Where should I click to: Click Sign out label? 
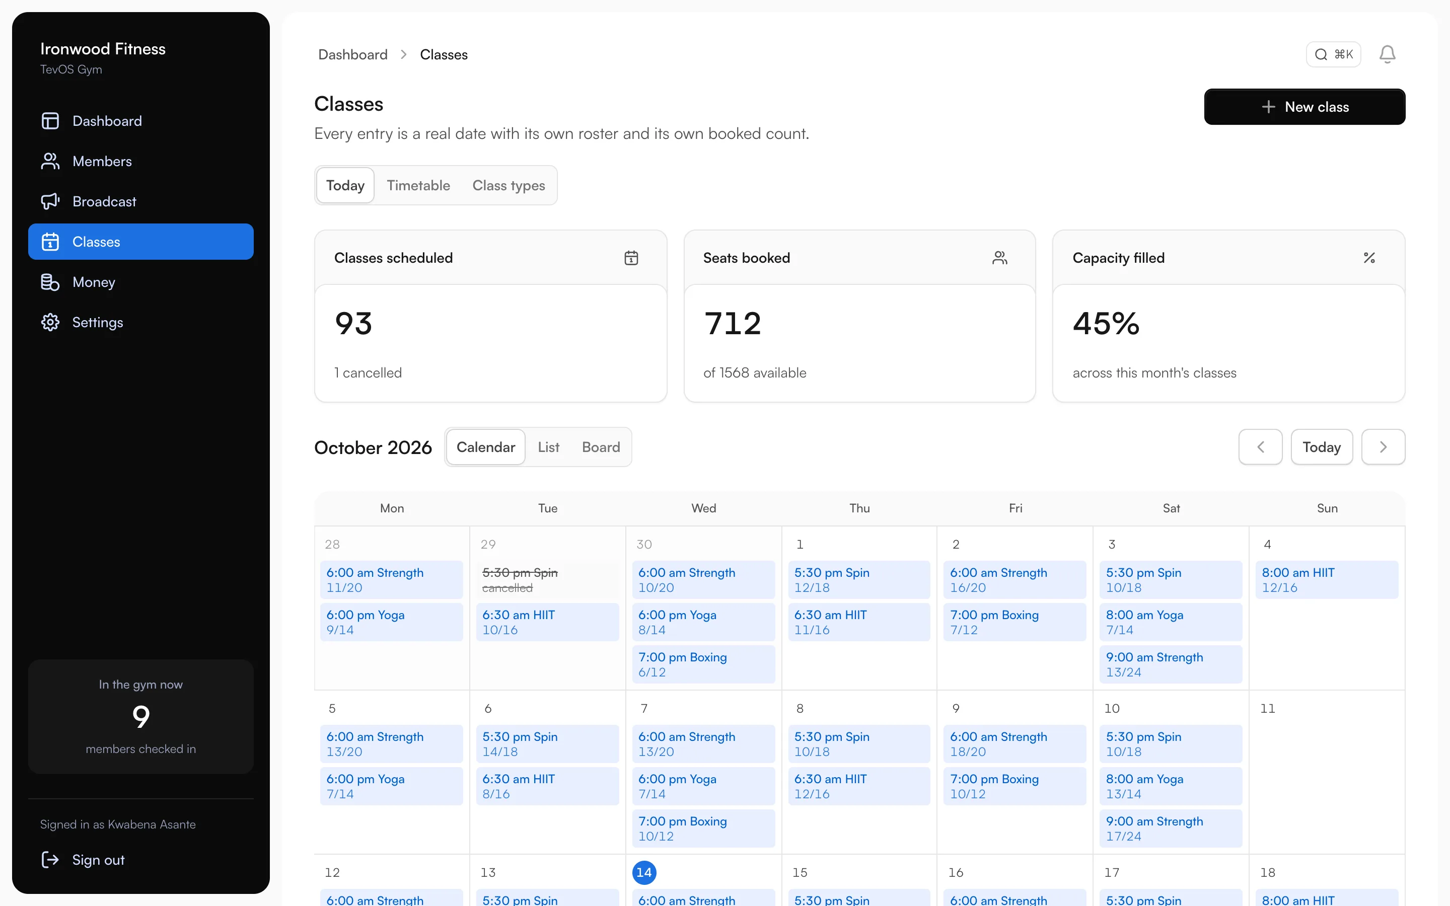(x=98, y=860)
